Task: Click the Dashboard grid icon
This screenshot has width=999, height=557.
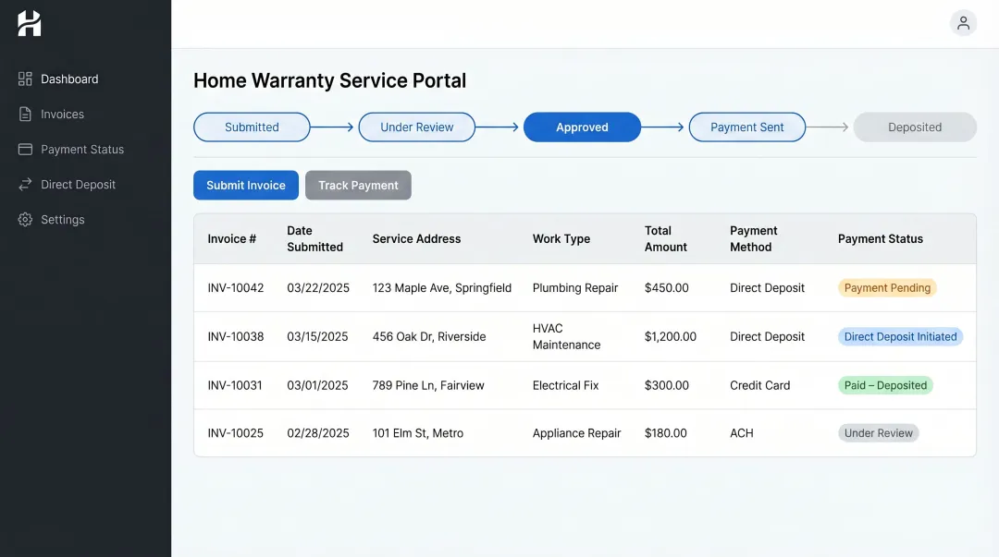Action: point(25,79)
